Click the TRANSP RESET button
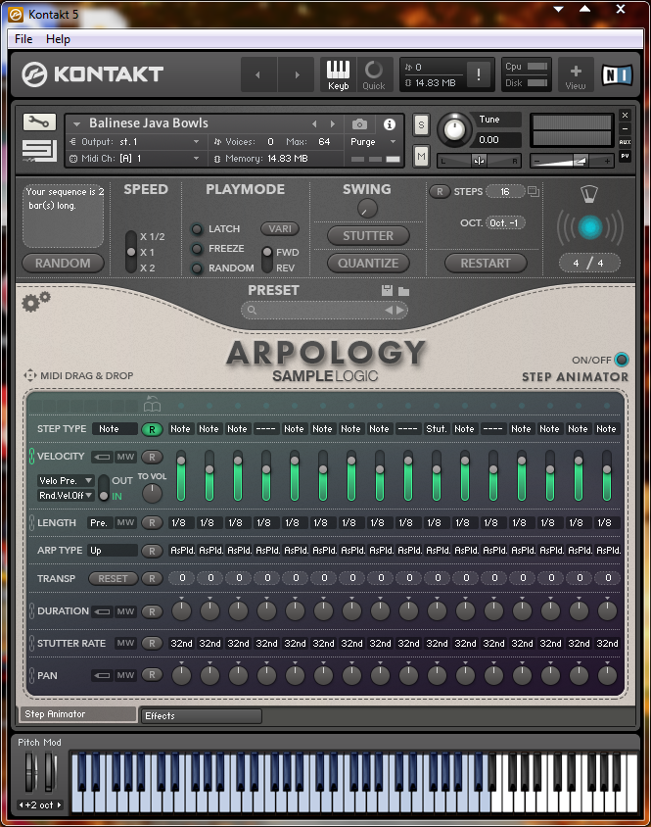651x827 pixels. pyautogui.click(x=113, y=578)
